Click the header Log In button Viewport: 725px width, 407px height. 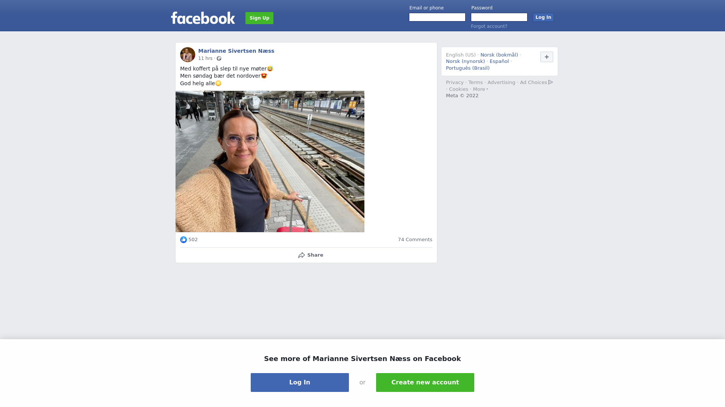click(543, 17)
